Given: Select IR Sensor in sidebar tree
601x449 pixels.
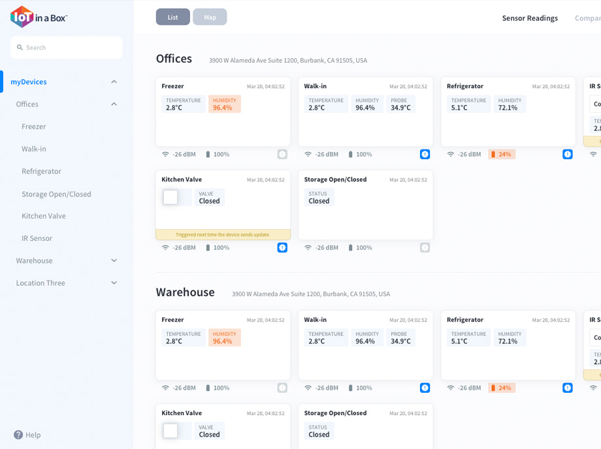Looking at the screenshot, I should [37, 238].
